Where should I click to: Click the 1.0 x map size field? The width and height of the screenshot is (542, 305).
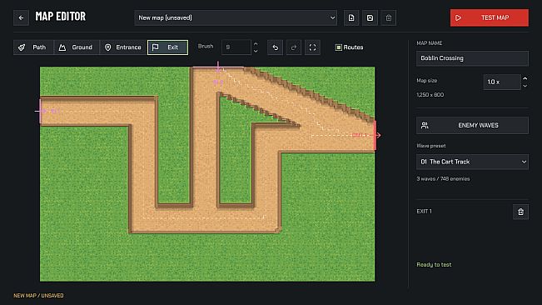pos(502,82)
